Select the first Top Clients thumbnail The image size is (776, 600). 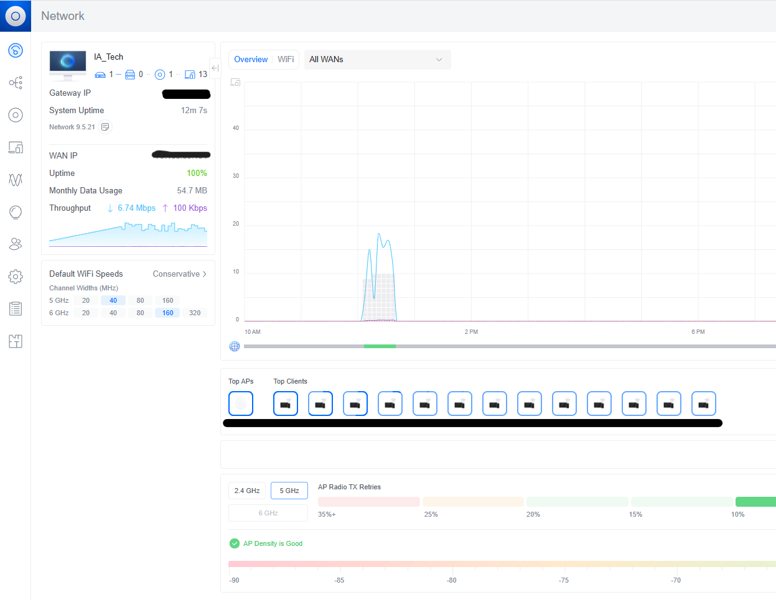pos(286,404)
